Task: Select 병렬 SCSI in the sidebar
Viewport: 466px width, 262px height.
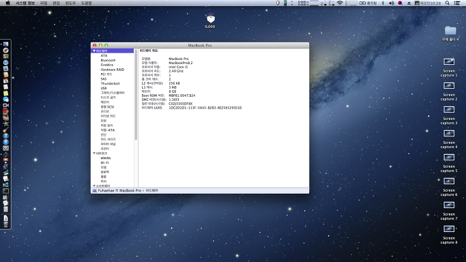Action: (x=107, y=106)
